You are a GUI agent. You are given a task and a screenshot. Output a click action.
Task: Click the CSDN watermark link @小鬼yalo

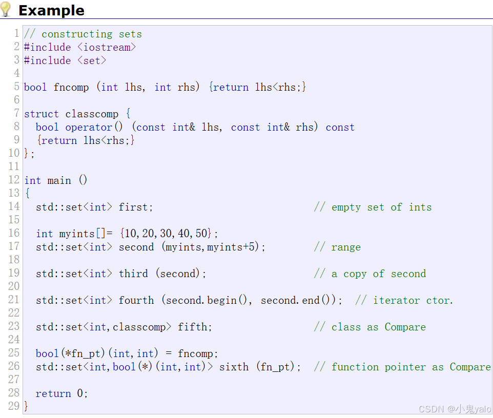453,409
